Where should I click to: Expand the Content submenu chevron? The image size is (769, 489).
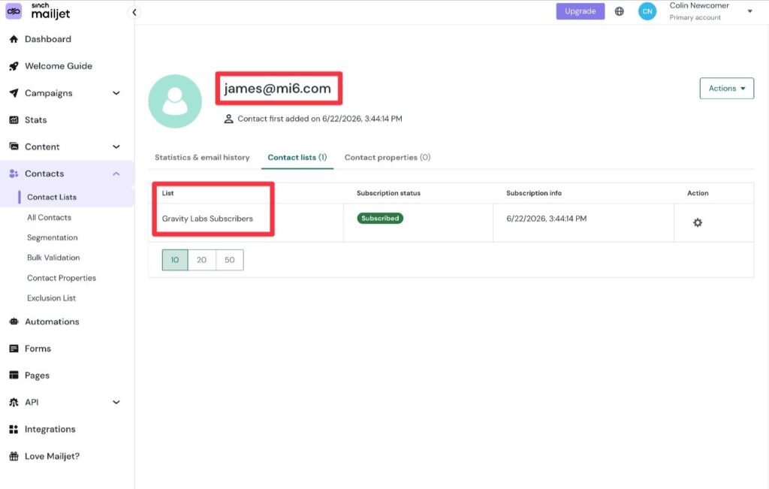[x=116, y=146]
